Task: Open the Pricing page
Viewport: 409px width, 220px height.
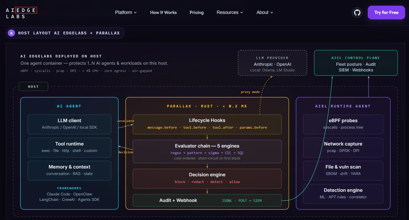Action: point(197,12)
